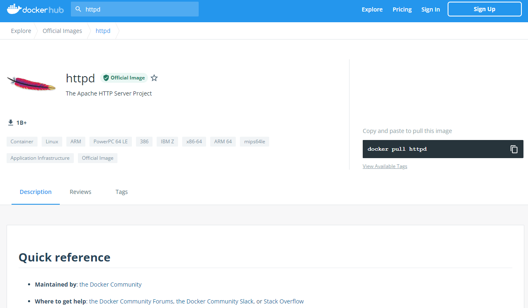Click the Docker Hub whale logo
The width and height of the screenshot is (528, 308).
click(x=35, y=9)
